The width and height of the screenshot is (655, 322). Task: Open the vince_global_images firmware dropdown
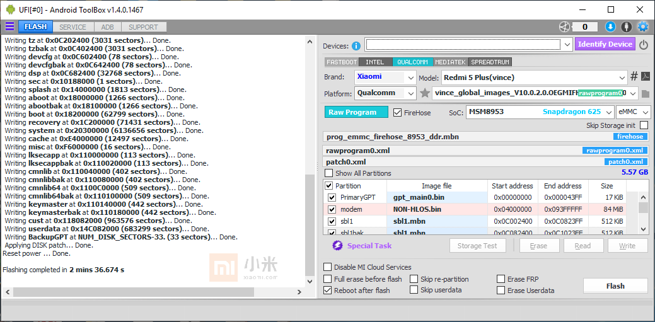(x=634, y=93)
